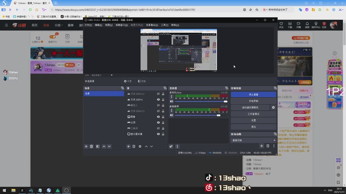
Task: Open the OBS 文件(F) menu
Action: [x=88, y=25]
